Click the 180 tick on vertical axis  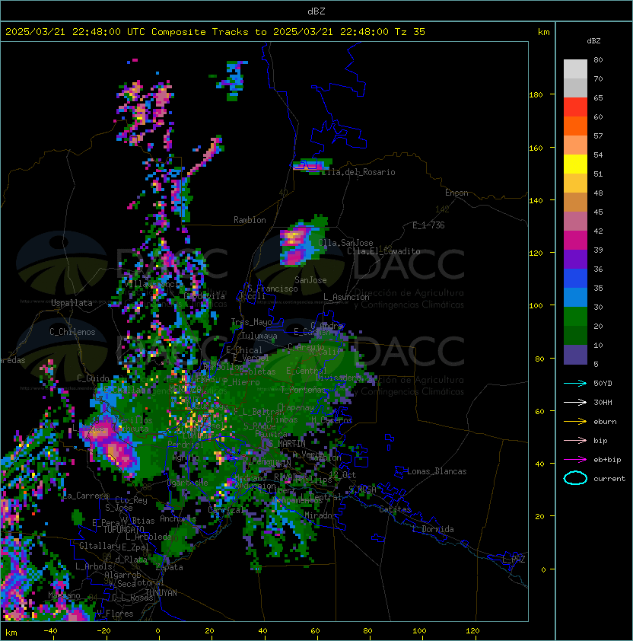point(536,95)
